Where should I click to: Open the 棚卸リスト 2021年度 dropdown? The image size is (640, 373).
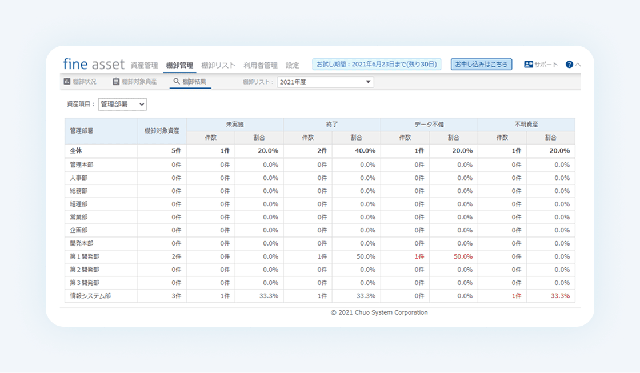(x=325, y=82)
